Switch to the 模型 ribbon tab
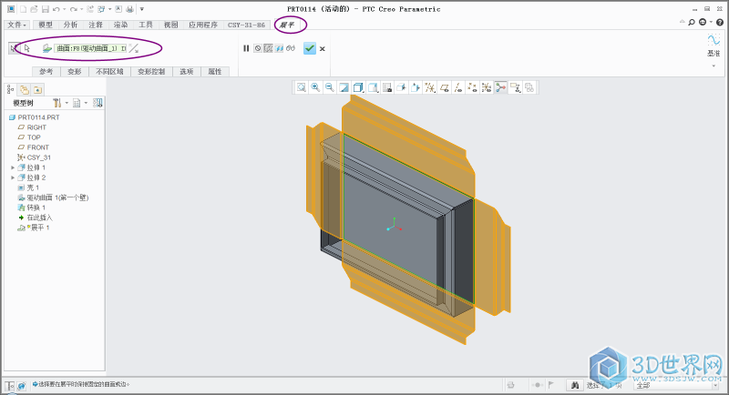Image resolution: width=729 pixels, height=395 pixels. point(46,25)
